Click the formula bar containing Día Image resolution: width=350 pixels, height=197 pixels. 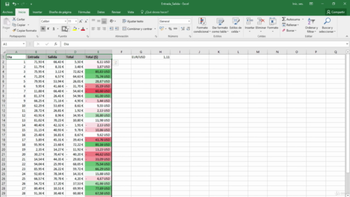pyautogui.click(x=203, y=44)
